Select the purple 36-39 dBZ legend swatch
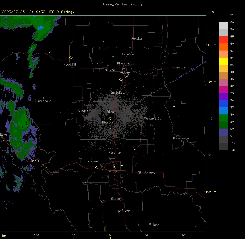Viewport: 245px width, 239px height. tap(223, 97)
